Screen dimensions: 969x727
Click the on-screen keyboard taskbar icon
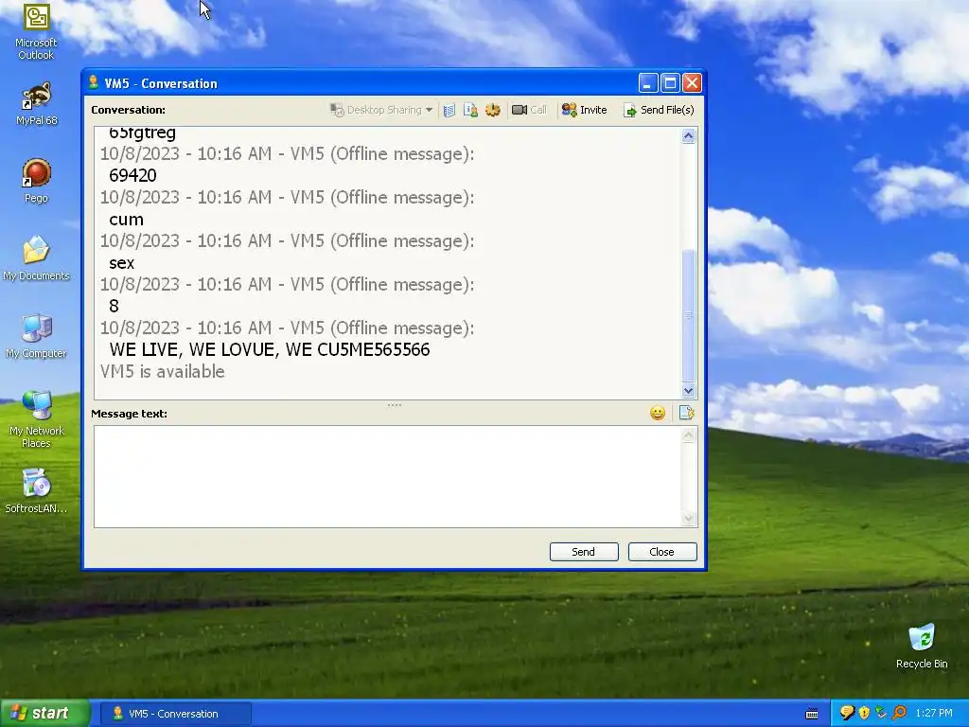(x=812, y=714)
